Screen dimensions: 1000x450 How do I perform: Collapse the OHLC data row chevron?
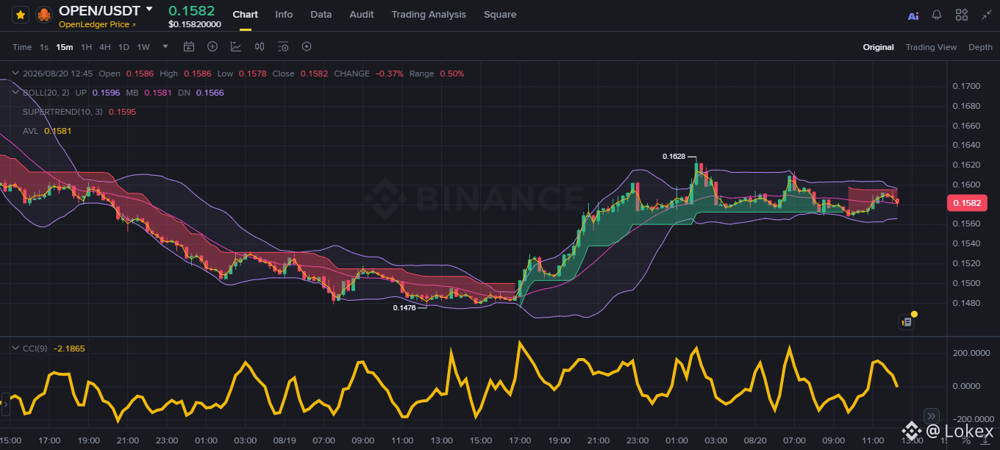[x=16, y=74]
